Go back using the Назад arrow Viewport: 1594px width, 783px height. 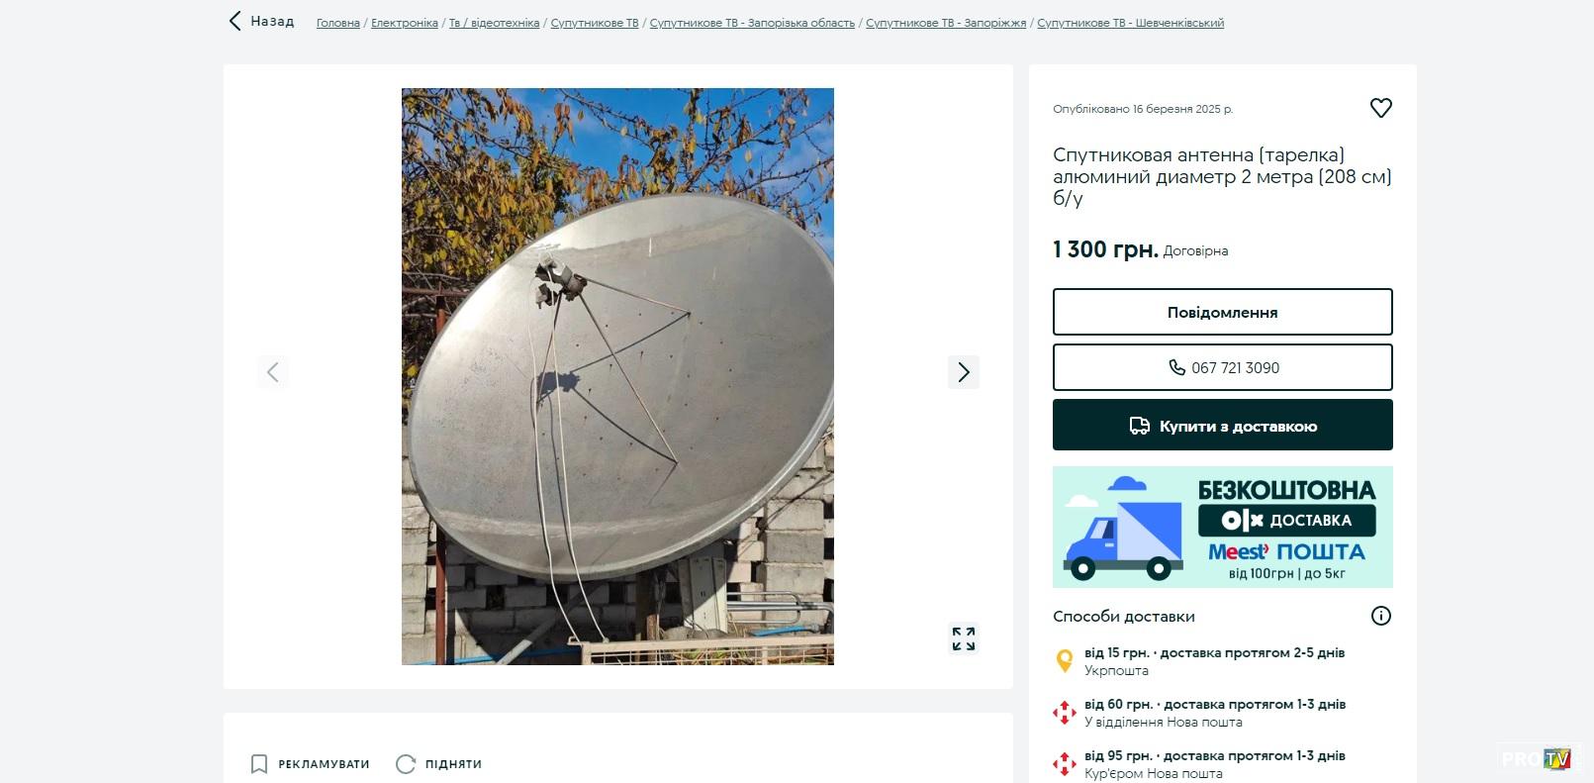click(235, 21)
